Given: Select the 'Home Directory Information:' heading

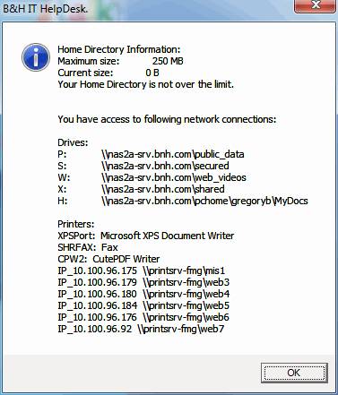Looking at the screenshot, I should pyautogui.click(x=119, y=49).
